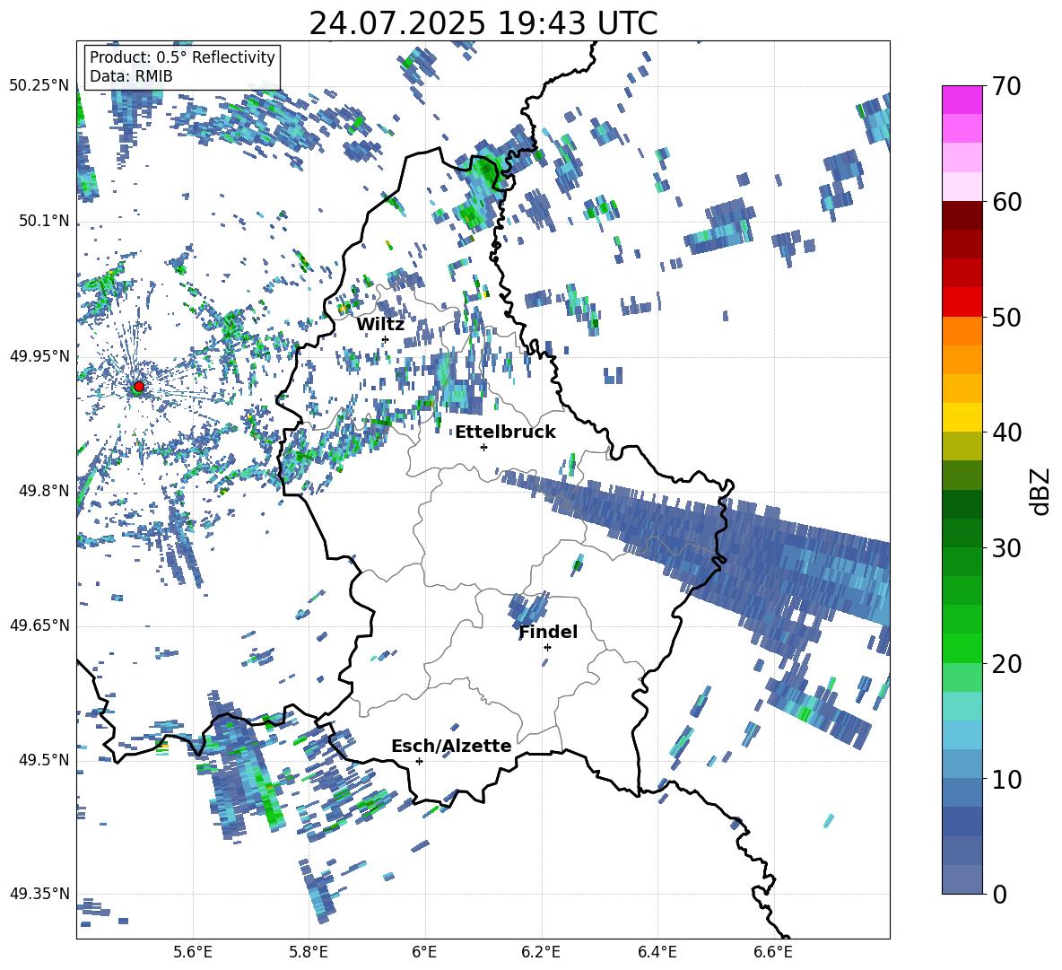This screenshot has width=1062, height=970.
Task: Click the Findel station label
Action: tap(548, 632)
